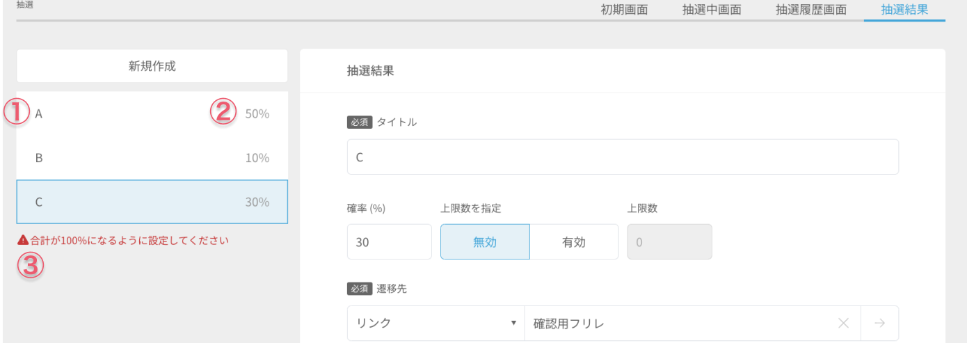Select the 抽選結果 tab
This screenshot has width=967, height=343.
(x=904, y=10)
